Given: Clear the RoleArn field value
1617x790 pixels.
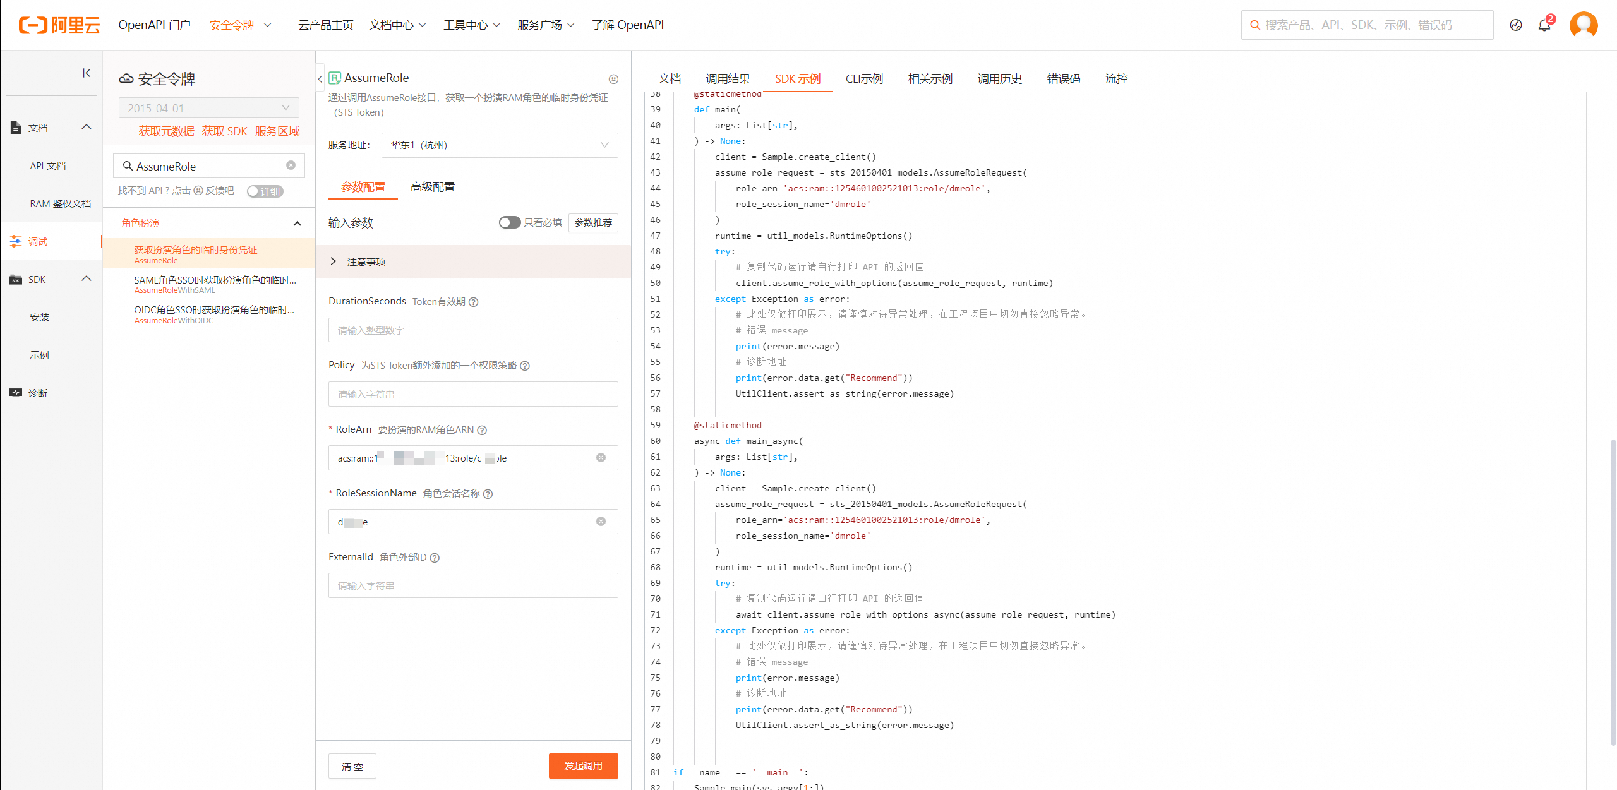Looking at the screenshot, I should point(601,458).
